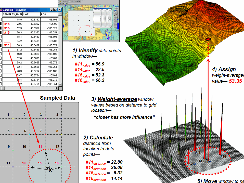Click the Samples_ Browser title bar app icon

1,10
